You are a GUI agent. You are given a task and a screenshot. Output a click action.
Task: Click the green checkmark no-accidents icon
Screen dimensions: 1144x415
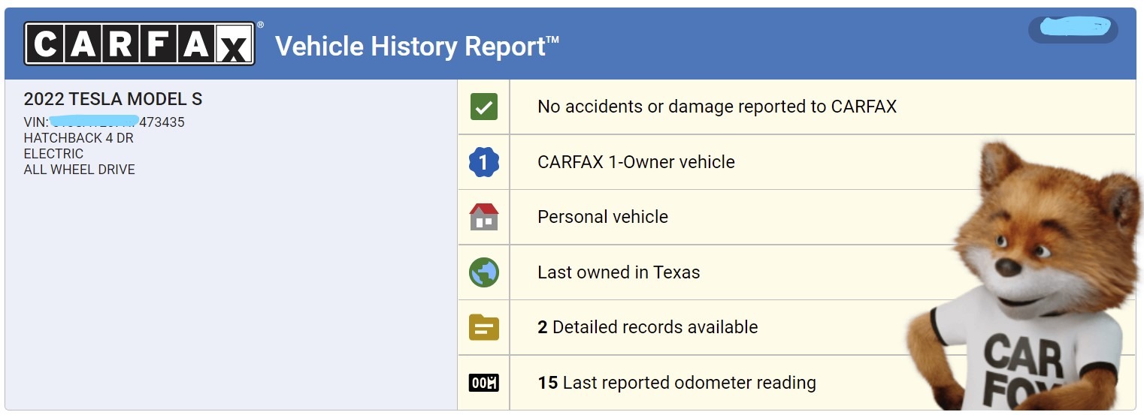pos(483,107)
